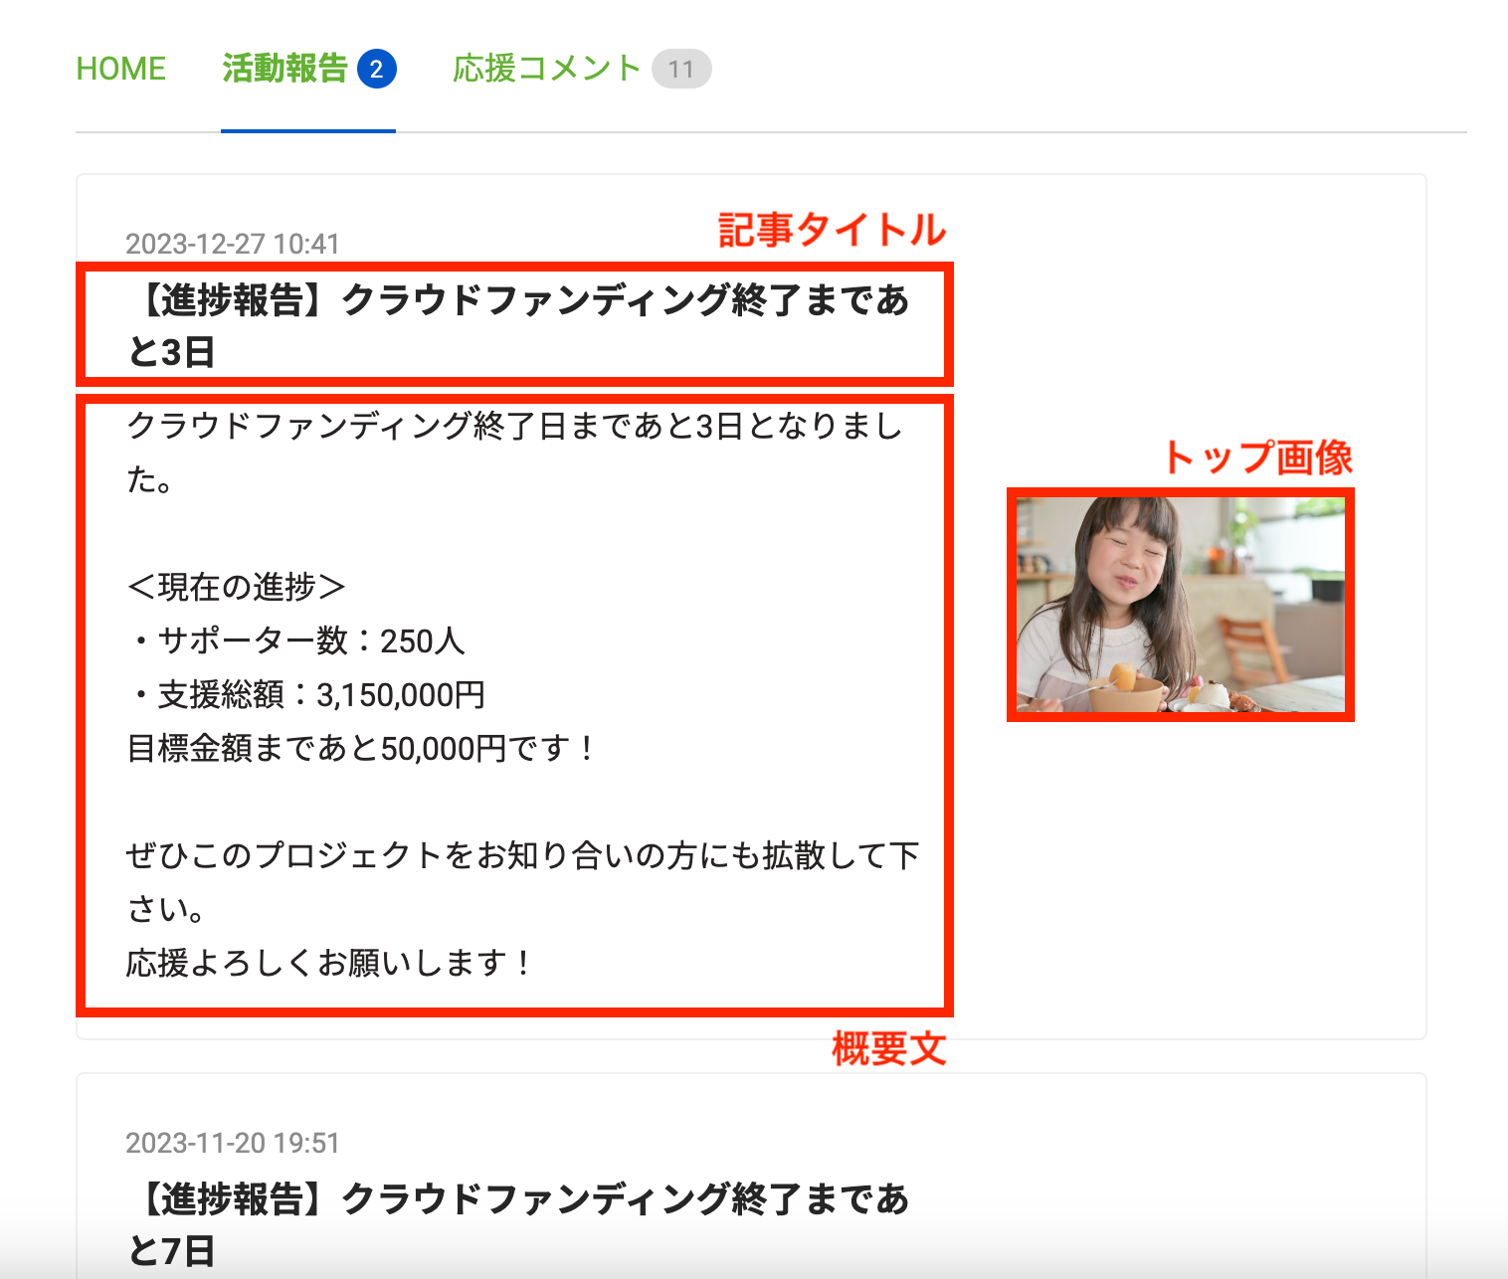The width and height of the screenshot is (1508, 1279).
Task: Click the blue badge showing 2
Action: [x=376, y=69]
